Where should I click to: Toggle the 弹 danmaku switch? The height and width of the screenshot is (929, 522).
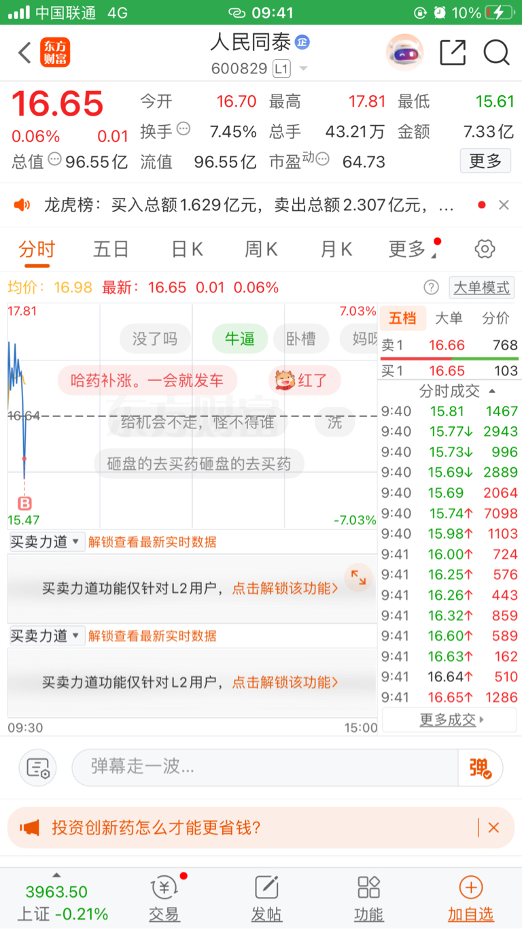click(480, 768)
